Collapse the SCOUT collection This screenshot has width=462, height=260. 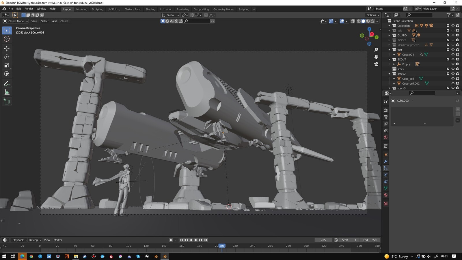pyautogui.click(x=389, y=59)
